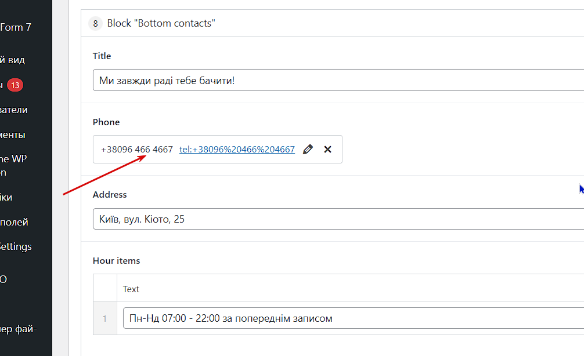Click the plugins update count badge 13

click(x=15, y=85)
